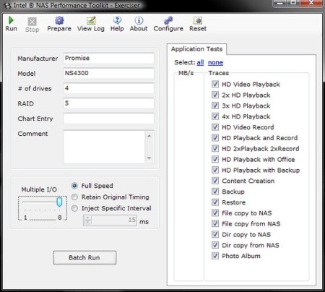Uncheck the Backup trace
Viewport: 325px width, 292px height.
point(215,192)
